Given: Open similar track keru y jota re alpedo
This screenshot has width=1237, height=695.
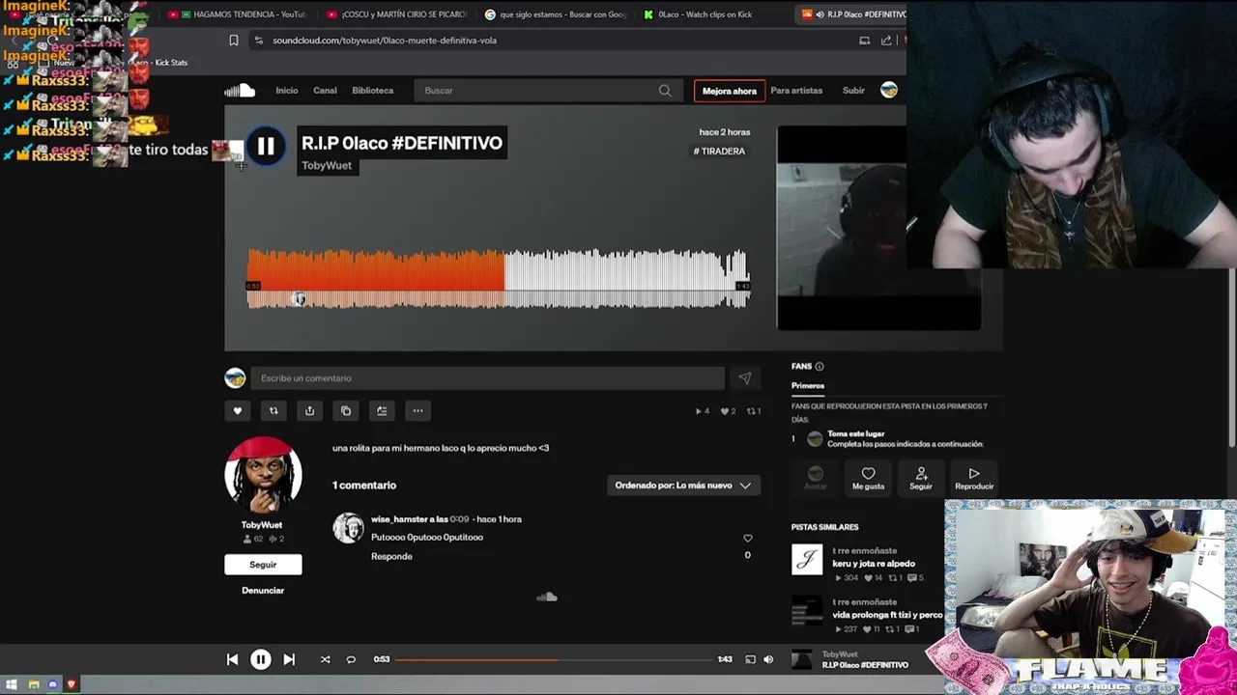Looking at the screenshot, I should tap(874, 564).
